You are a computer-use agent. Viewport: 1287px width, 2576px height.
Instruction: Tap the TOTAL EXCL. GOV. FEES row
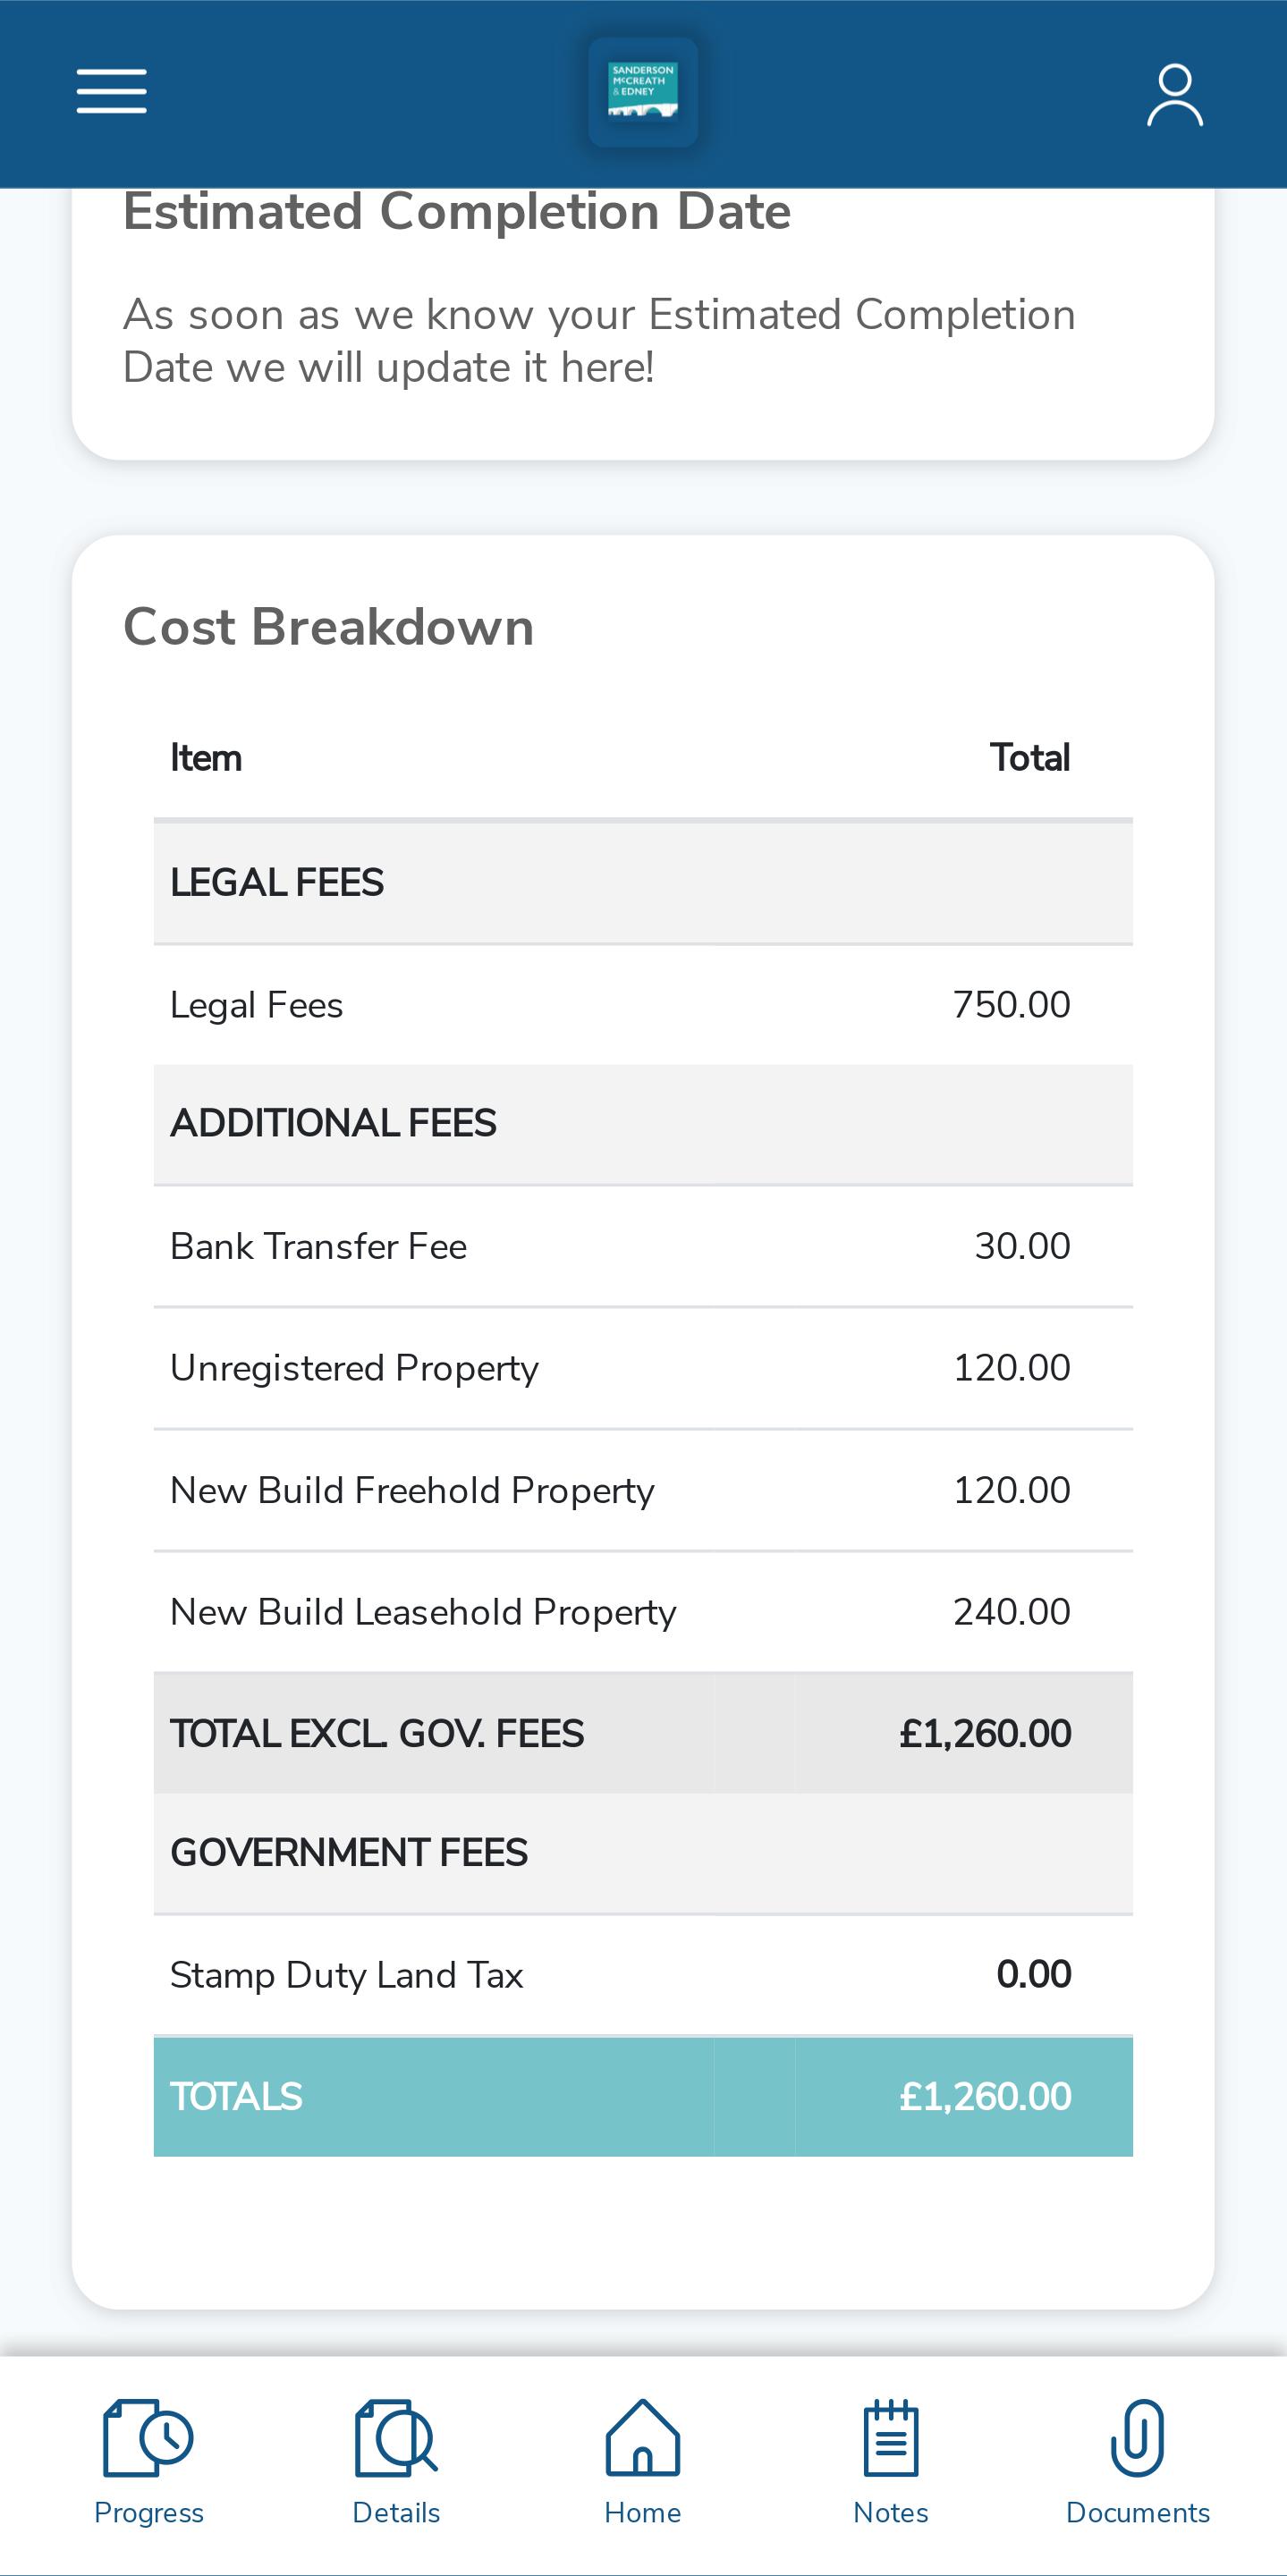(643, 1733)
